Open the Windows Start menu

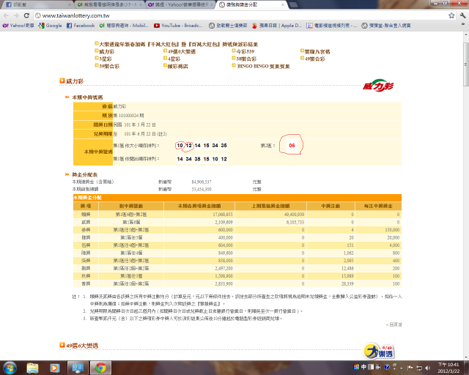[x=10, y=368]
